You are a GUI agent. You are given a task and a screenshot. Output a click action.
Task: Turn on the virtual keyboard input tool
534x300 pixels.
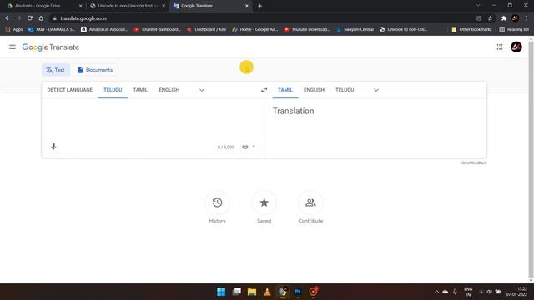244,147
